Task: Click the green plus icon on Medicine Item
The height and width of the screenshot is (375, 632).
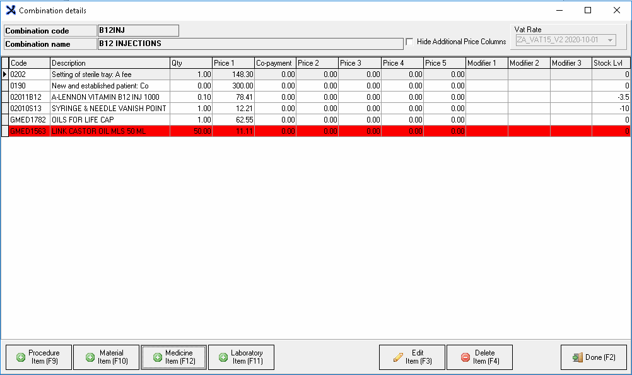Action: pos(158,357)
